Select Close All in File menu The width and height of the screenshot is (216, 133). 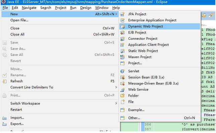point(60,34)
